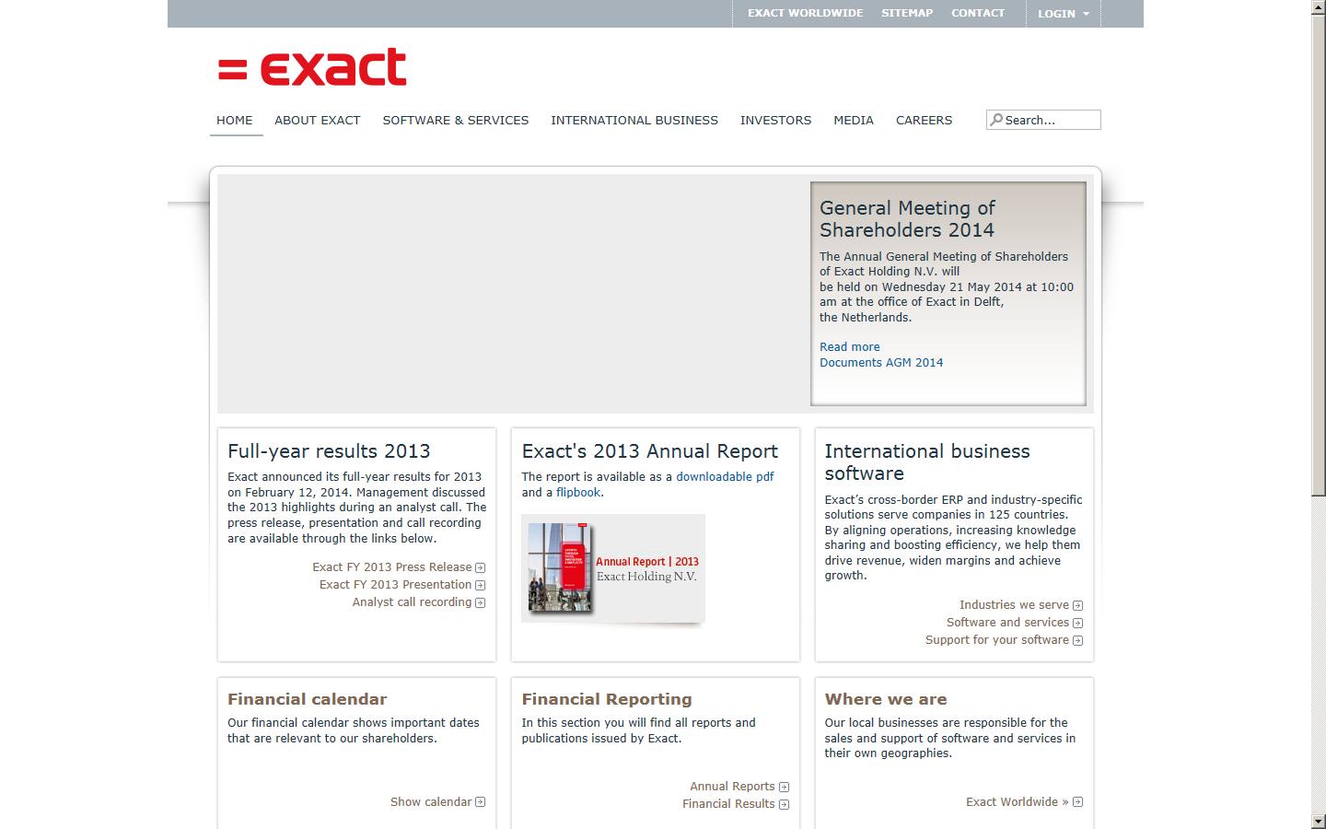Click the Read more link
The image size is (1326, 829).
tap(848, 347)
